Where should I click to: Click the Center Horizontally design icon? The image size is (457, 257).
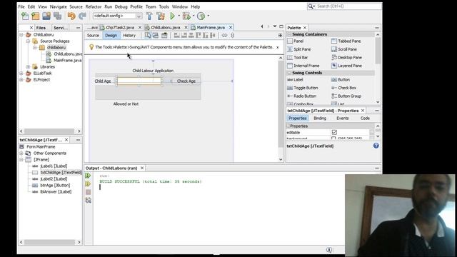coord(191,35)
